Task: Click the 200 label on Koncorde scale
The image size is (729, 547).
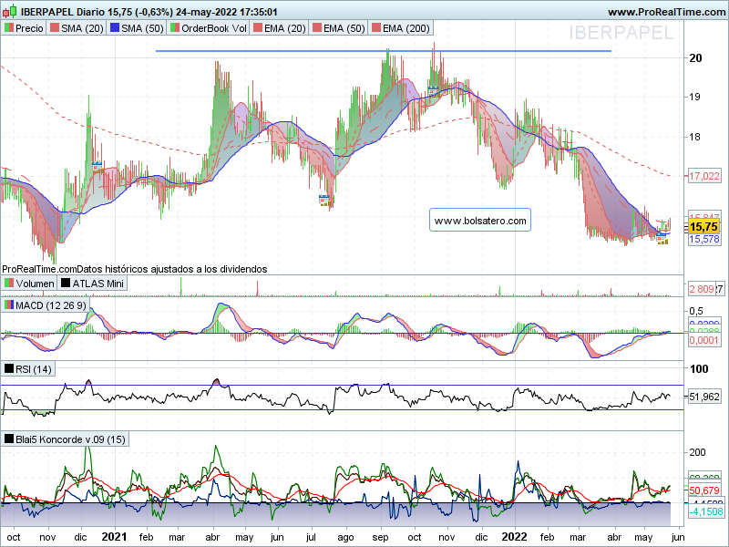Action: [697, 452]
